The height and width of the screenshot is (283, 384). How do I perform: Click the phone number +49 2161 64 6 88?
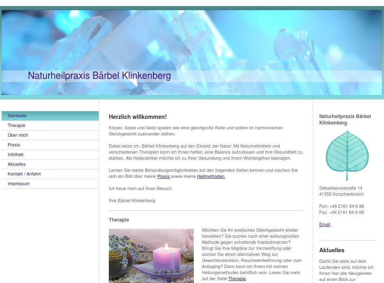346,206
